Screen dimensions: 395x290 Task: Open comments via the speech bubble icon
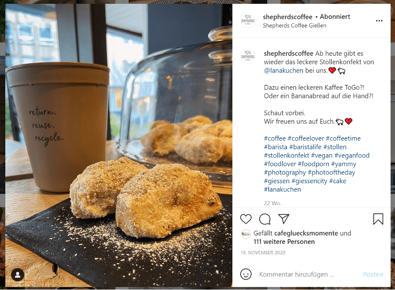(x=265, y=219)
